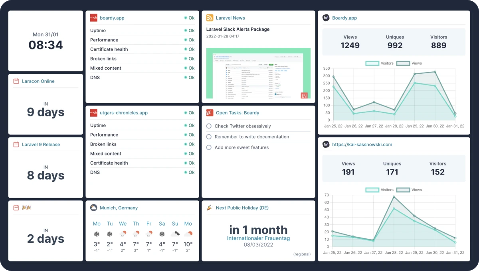Toggle Views legend in kai-sassnowski.com chart

tap(409, 190)
